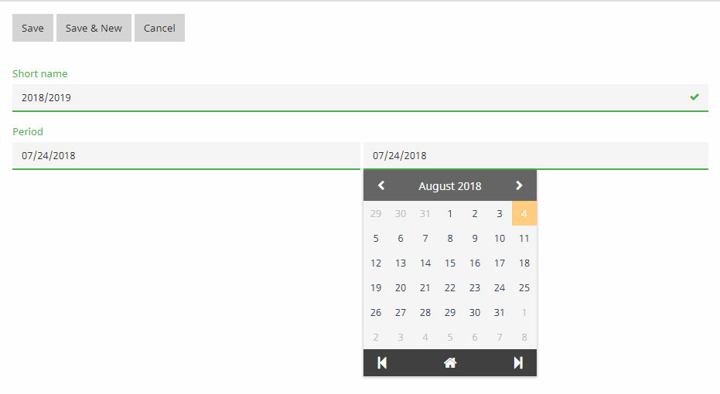The image size is (720, 394).
Task: Pick August 12 in the calendar
Action: point(376,263)
